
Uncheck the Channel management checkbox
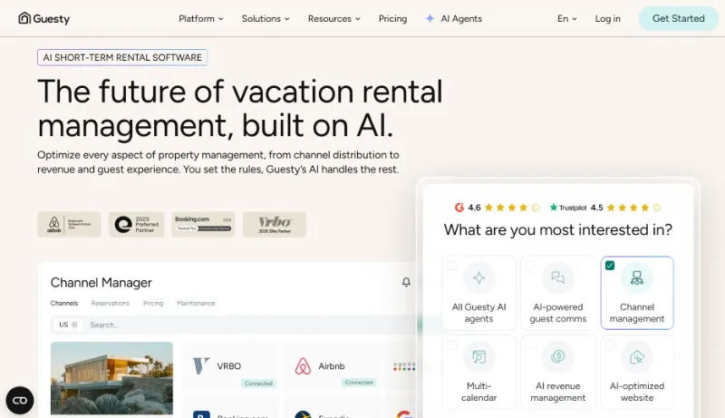coord(610,266)
